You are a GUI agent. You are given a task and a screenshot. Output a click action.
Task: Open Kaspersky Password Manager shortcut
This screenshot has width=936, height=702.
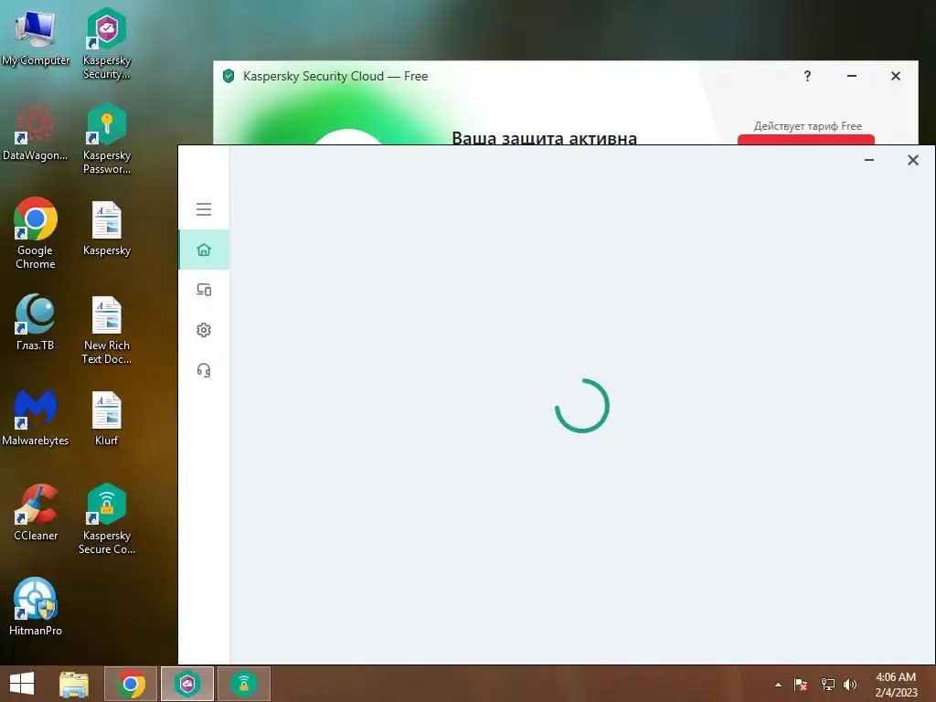(x=107, y=139)
